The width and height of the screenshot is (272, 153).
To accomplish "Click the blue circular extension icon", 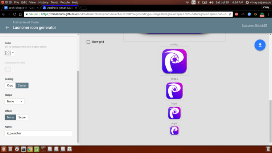I will pyautogui.click(x=249, y=14).
